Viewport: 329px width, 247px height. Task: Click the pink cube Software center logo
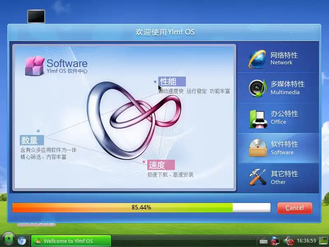click(x=35, y=65)
